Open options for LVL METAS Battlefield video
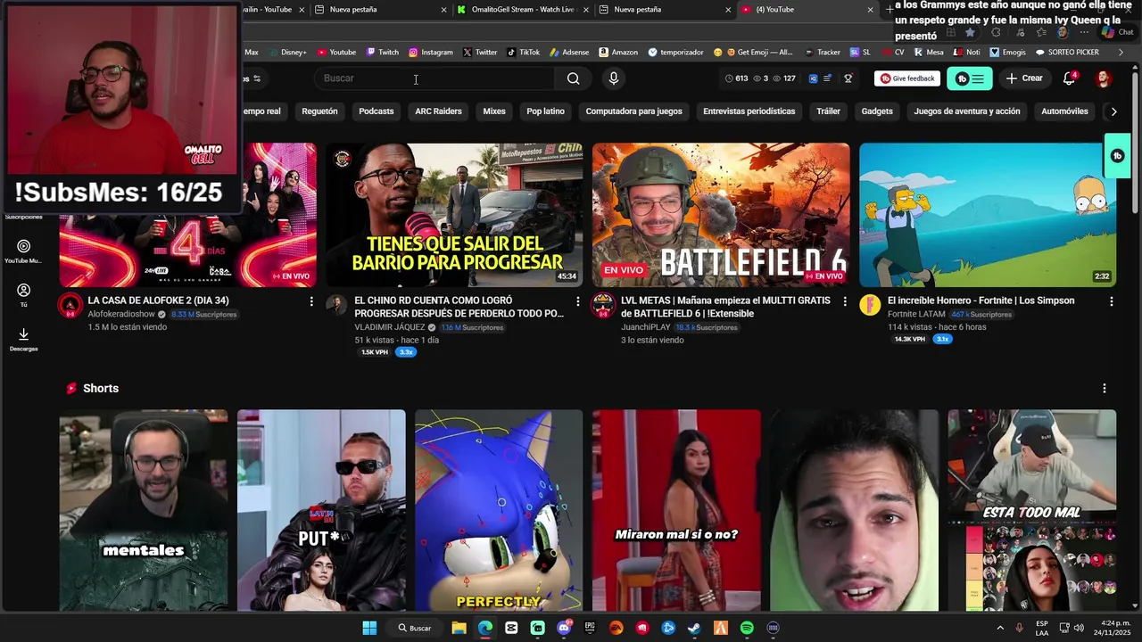Image resolution: width=1142 pixels, height=642 pixels. pos(845,301)
